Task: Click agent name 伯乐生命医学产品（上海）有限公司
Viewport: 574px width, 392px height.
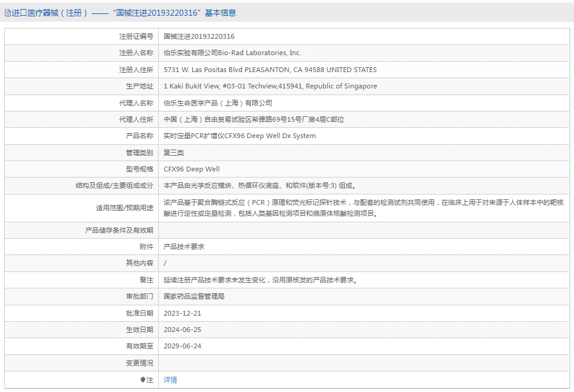Action: (218, 103)
